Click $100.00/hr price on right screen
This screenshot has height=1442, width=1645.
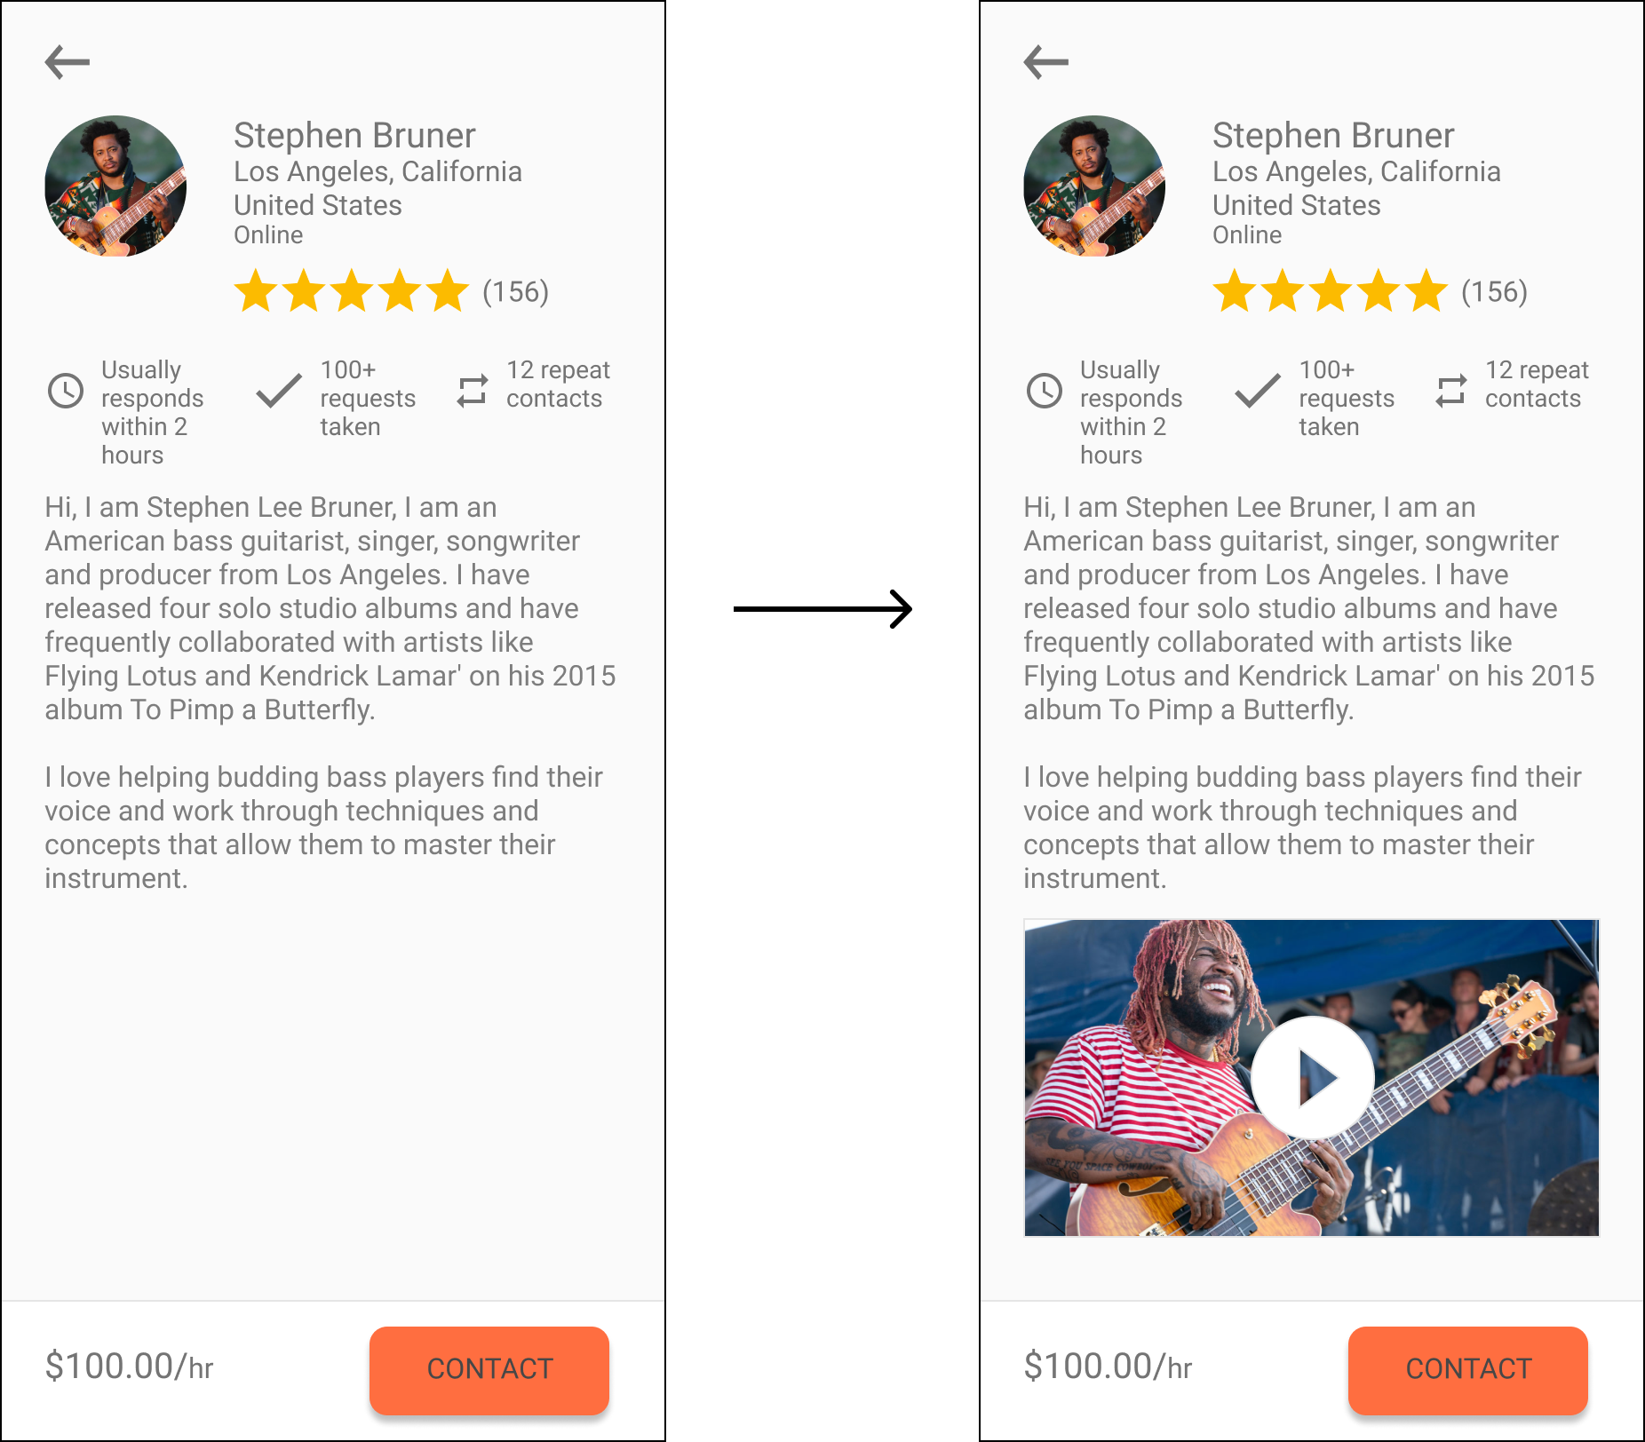click(1108, 1367)
